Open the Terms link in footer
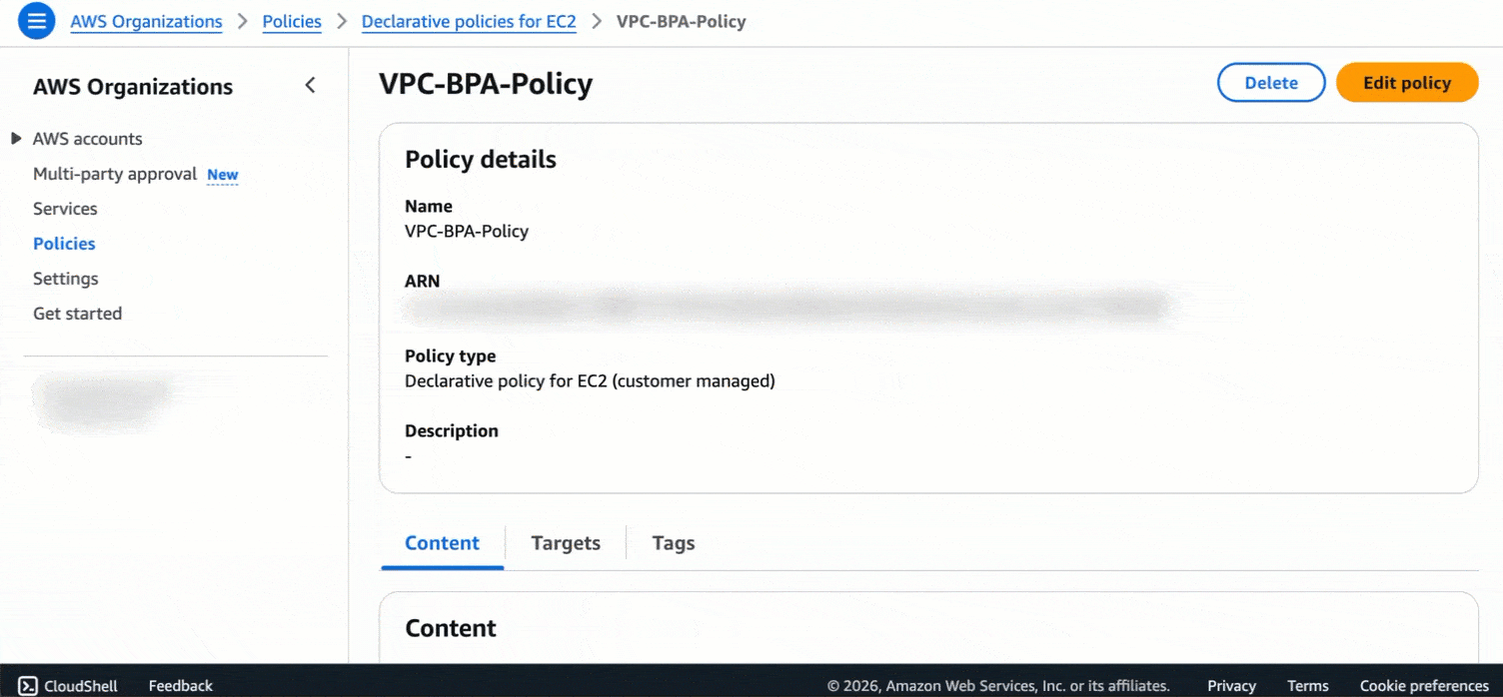Screen dimensions: 1503x697 click(1308, 686)
